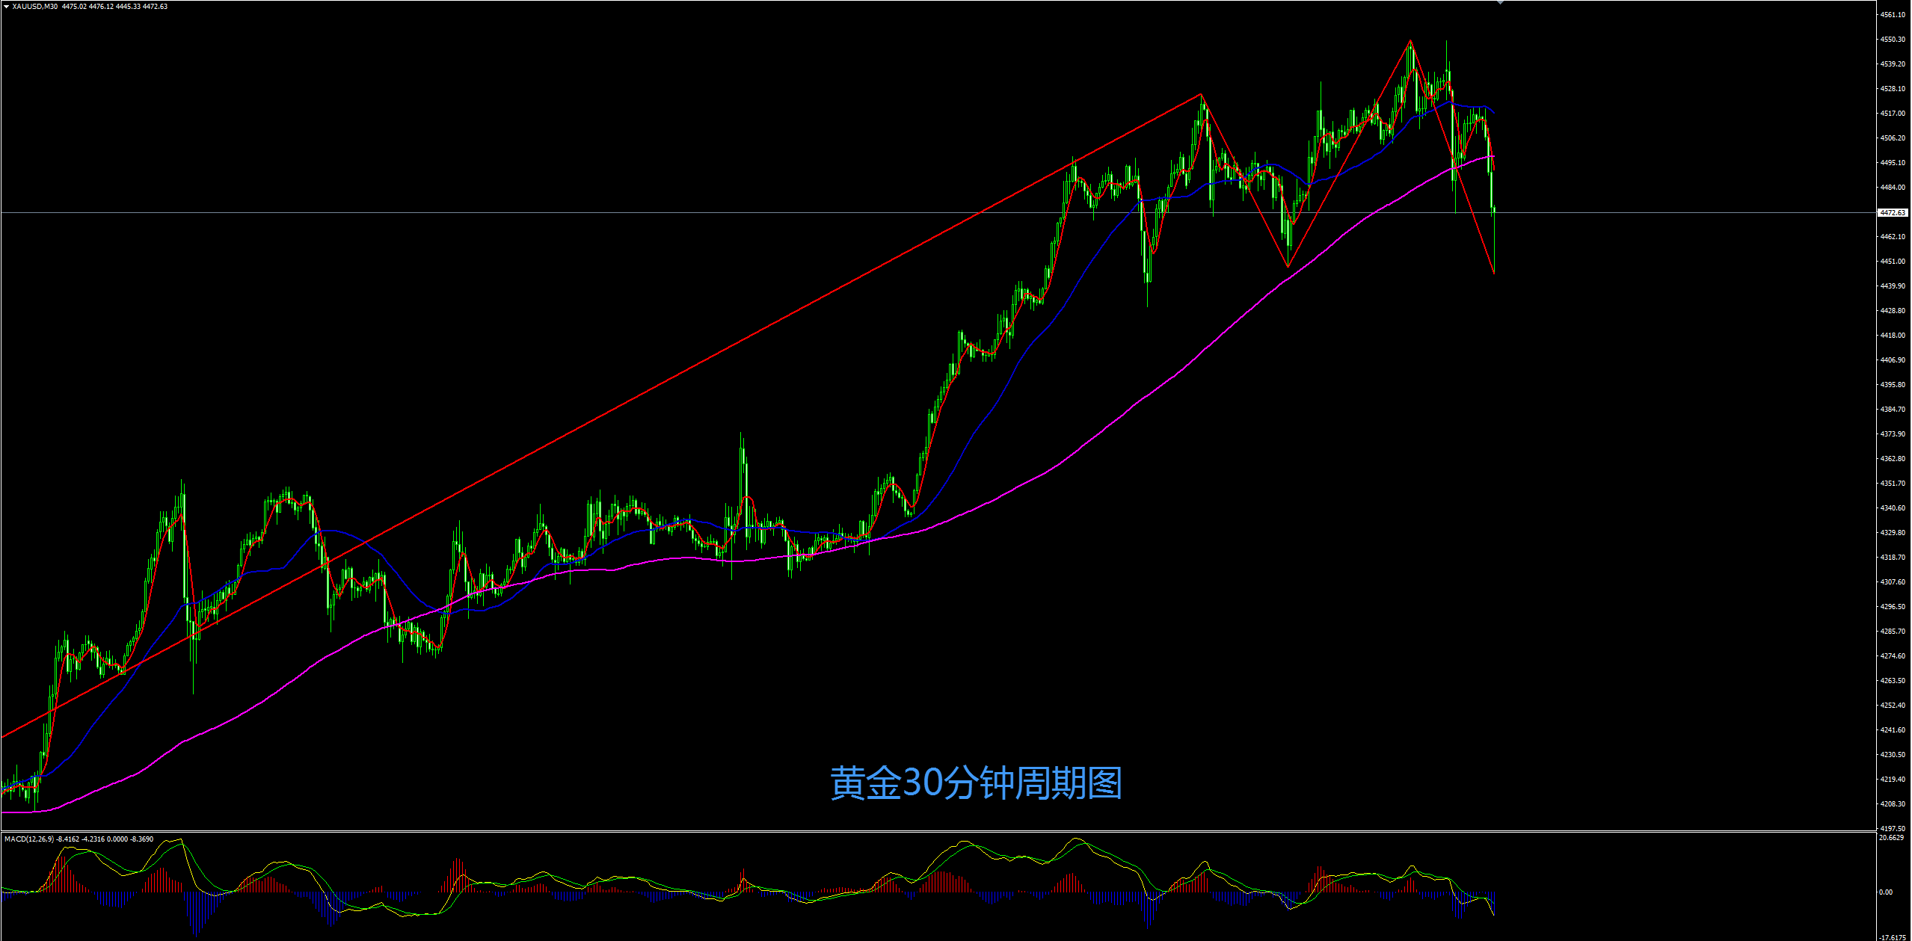
Task: Click the chart shift triangle marker at top
Action: click(x=1500, y=2)
